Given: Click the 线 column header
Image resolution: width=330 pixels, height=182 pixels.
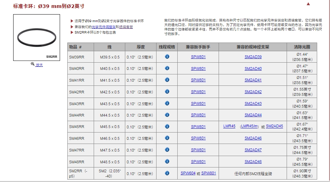Looking at the screenshot, I should [109, 47].
